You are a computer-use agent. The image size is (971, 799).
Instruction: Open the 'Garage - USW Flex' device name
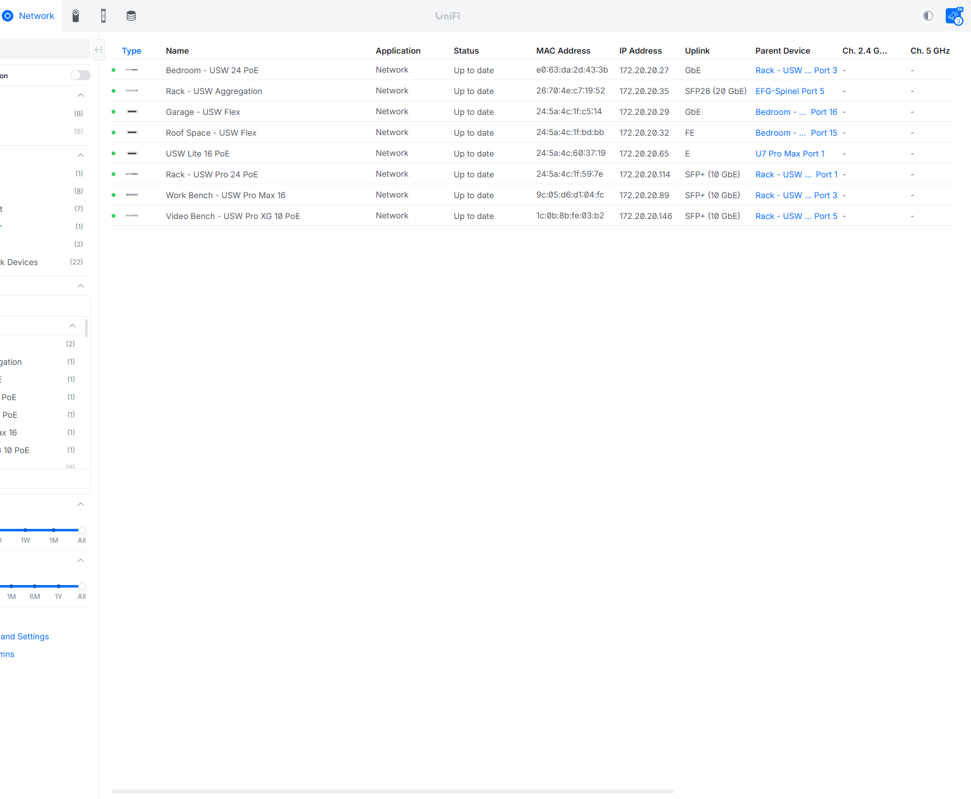coord(203,112)
